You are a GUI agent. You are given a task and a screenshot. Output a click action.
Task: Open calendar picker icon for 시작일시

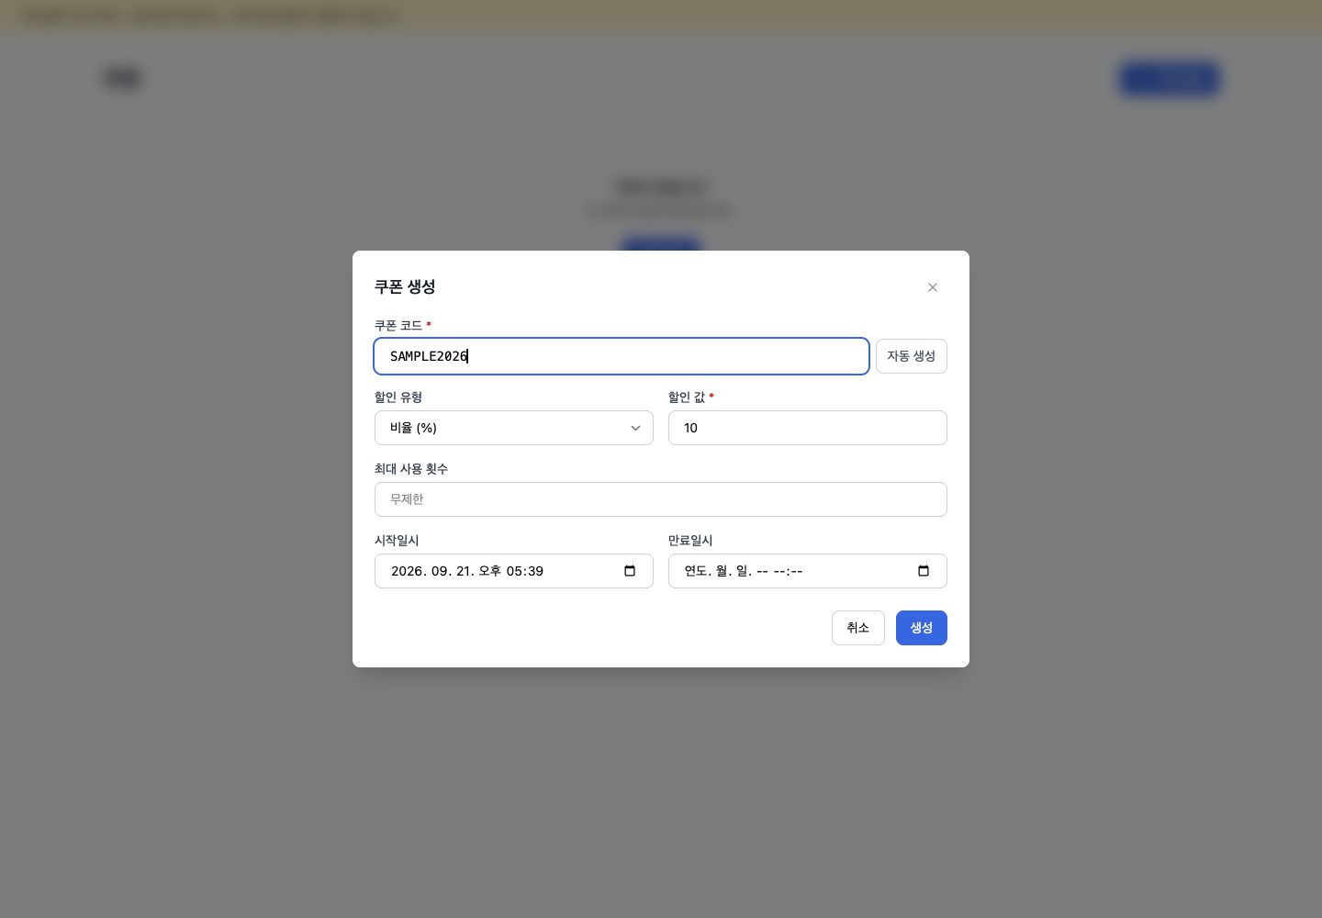coord(630,571)
